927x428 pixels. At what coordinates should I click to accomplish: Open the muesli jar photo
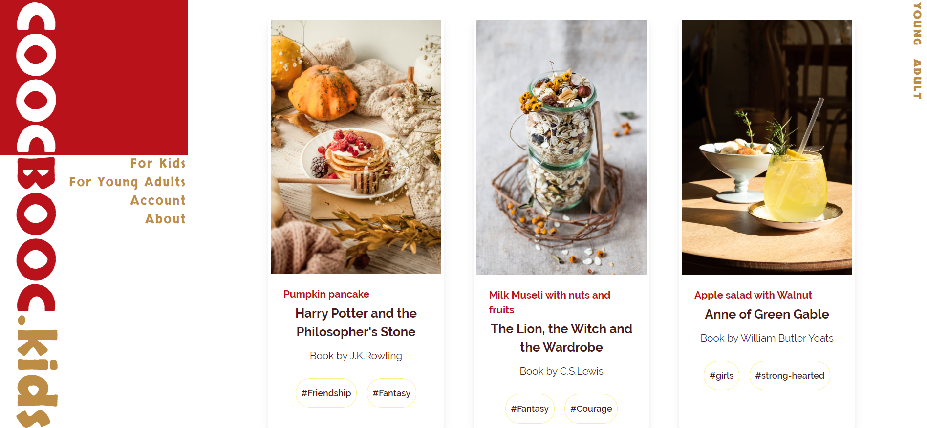[561, 147]
